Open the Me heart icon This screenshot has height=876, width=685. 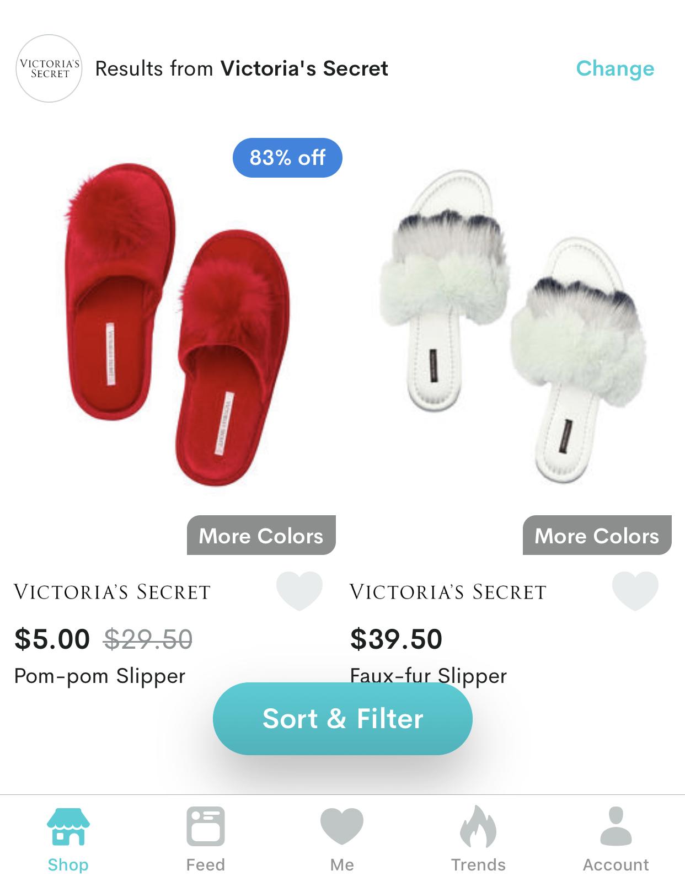(342, 826)
